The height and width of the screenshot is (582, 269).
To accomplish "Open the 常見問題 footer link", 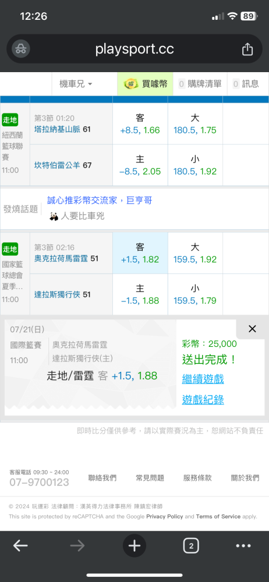I will (150, 478).
